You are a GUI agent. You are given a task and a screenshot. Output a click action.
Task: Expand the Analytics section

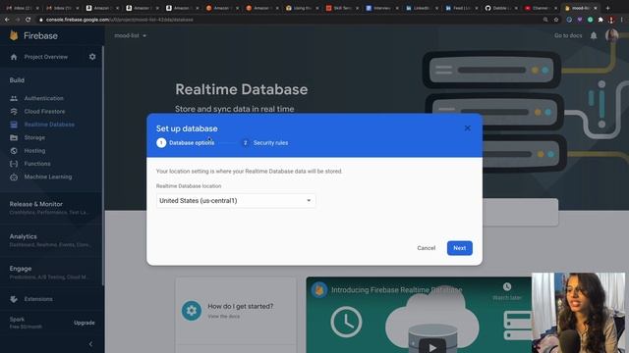point(50,240)
